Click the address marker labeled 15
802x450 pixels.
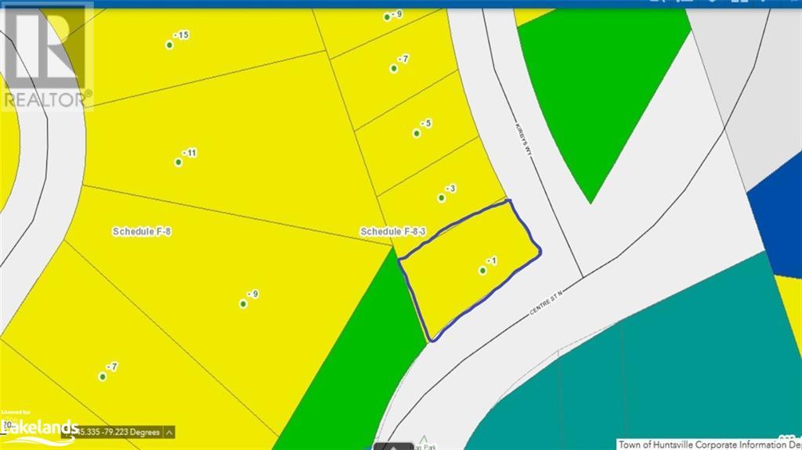(169, 45)
